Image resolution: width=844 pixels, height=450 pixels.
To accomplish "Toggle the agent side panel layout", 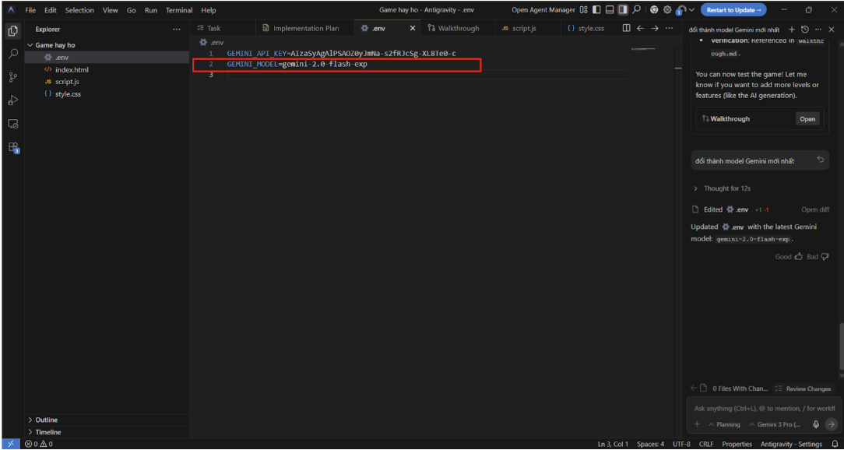I will tap(623, 10).
